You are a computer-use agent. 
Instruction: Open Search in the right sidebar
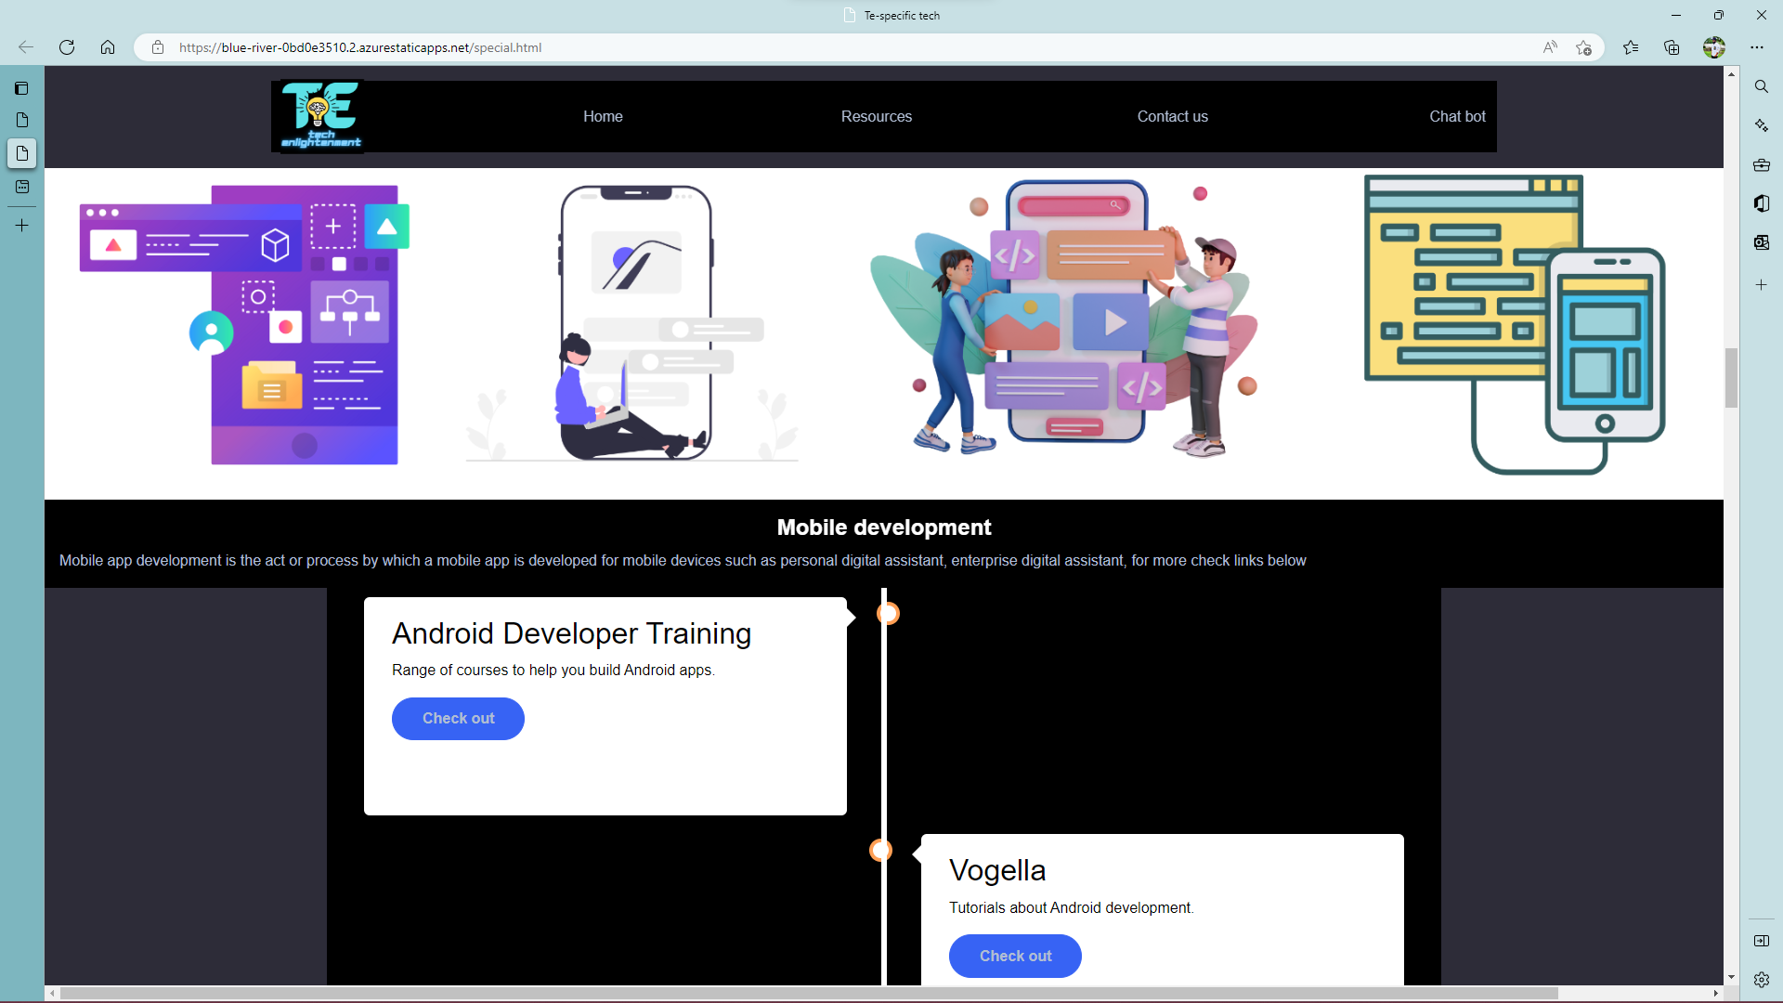[x=1762, y=86]
